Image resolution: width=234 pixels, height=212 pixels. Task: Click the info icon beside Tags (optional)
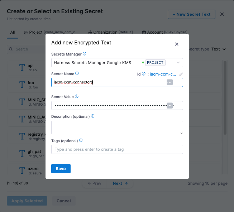point(81,141)
